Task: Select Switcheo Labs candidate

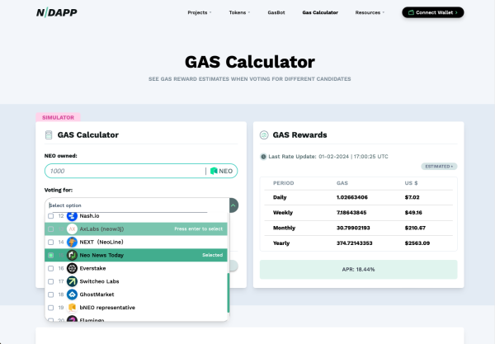Action: tap(136, 281)
